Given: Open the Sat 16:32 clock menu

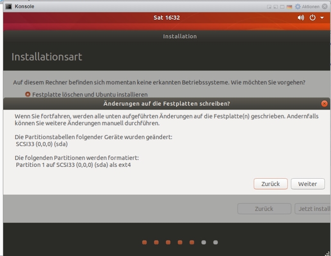Looking at the screenshot, I should tap(167, 18).
